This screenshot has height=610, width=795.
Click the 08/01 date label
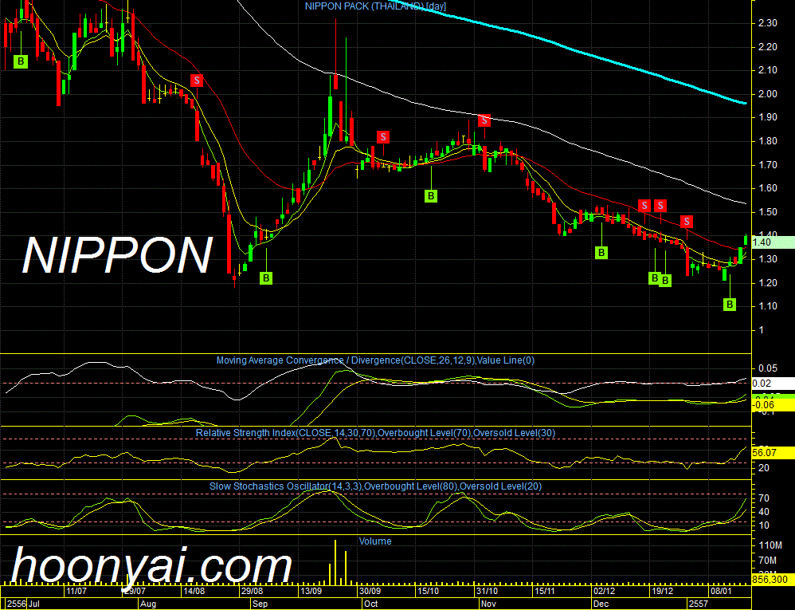721,591
